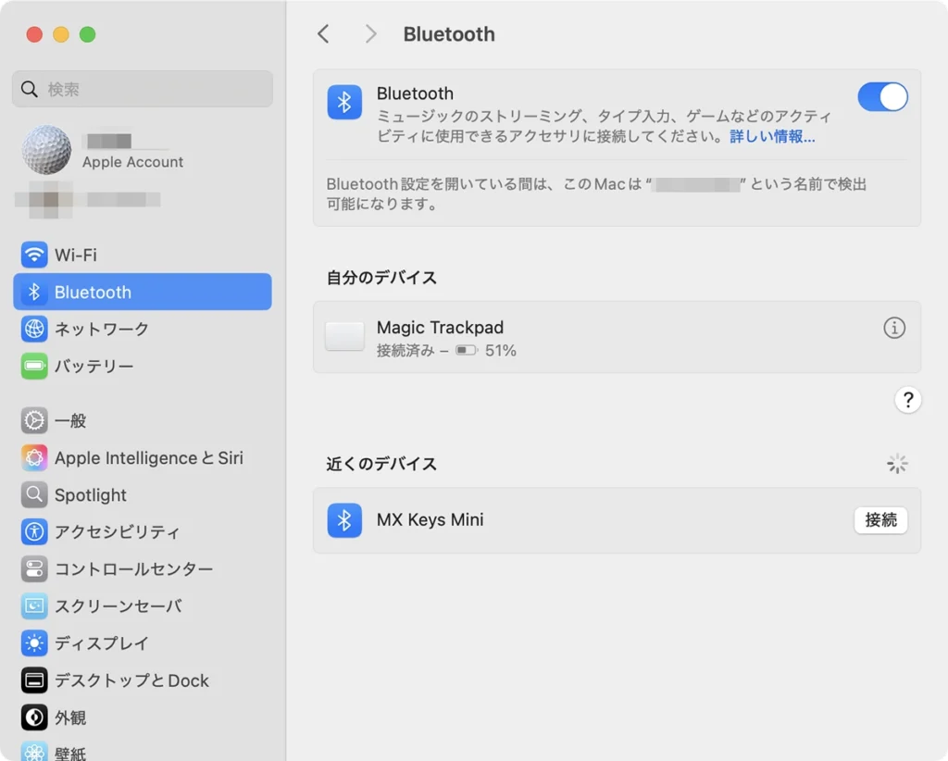Click the nearby devices scanning spinner
Viewport: 948px width, 761px height.
tap(897, 464)
